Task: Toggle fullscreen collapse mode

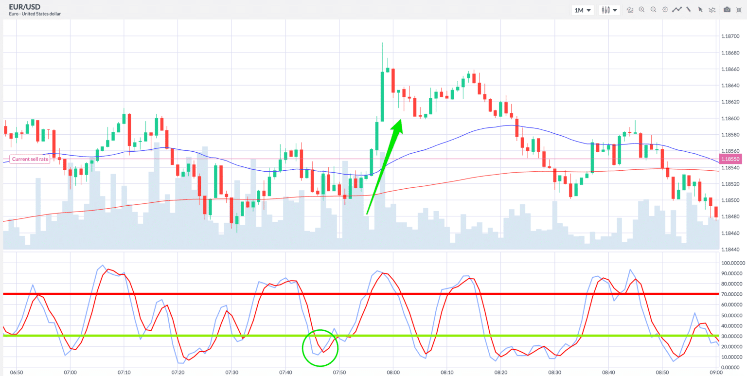Action: (x=739, y=9)
